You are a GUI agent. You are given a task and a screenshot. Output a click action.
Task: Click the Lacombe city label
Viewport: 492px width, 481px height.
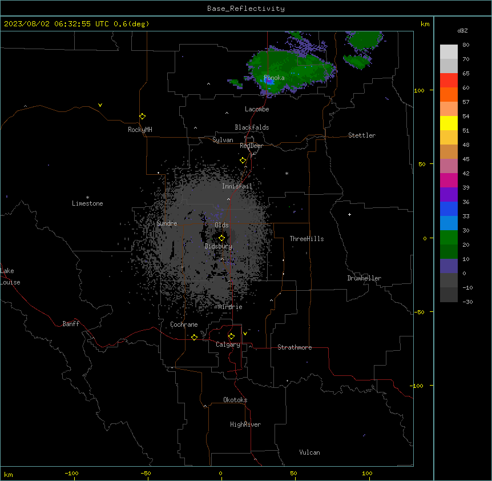point(257,109)
